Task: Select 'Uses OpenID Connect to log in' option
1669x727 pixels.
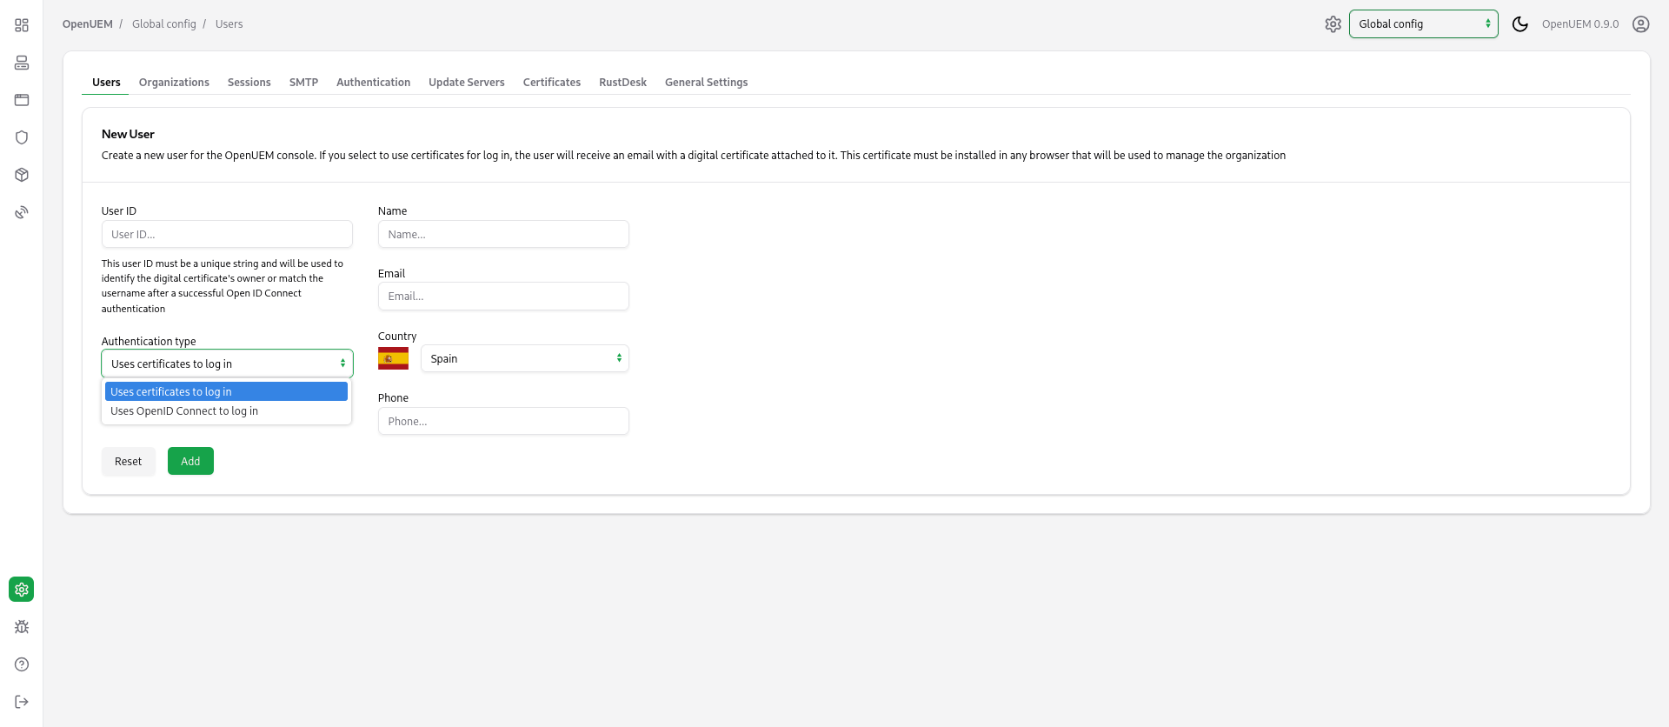Action: (226, 411)
